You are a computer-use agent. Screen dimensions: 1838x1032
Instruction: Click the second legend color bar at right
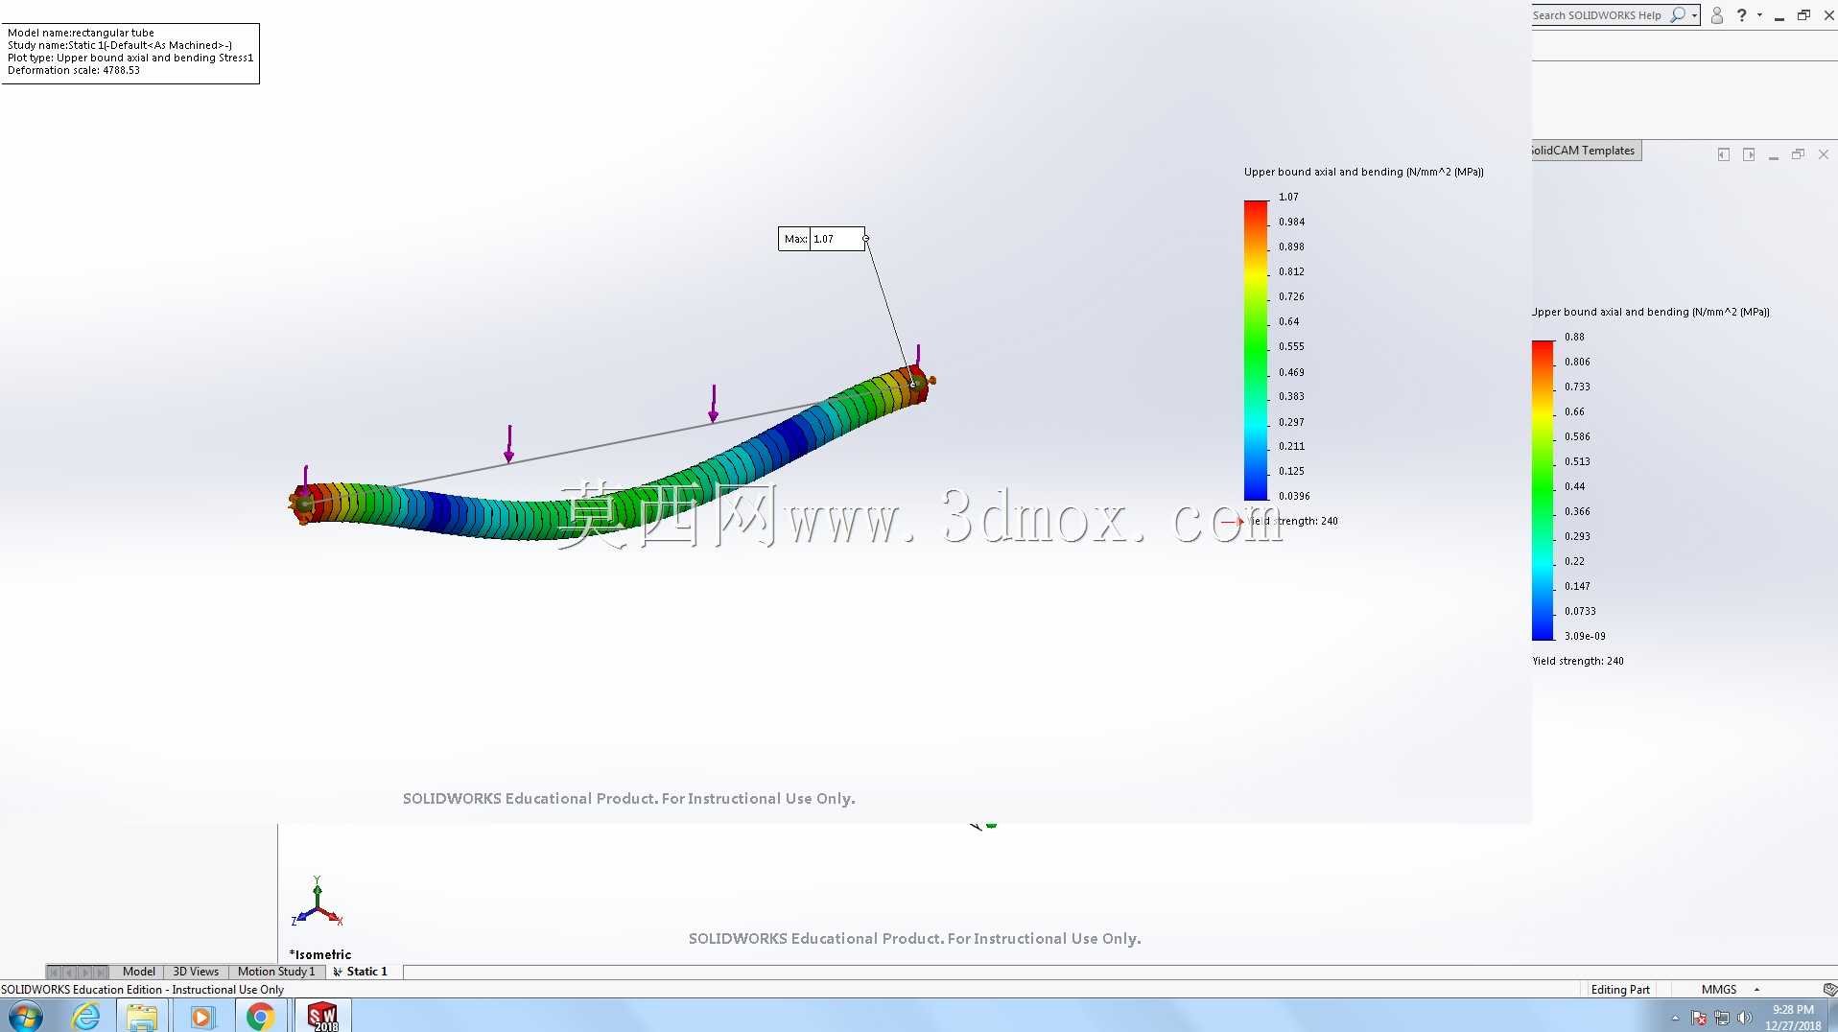[x=1543, y=490]
